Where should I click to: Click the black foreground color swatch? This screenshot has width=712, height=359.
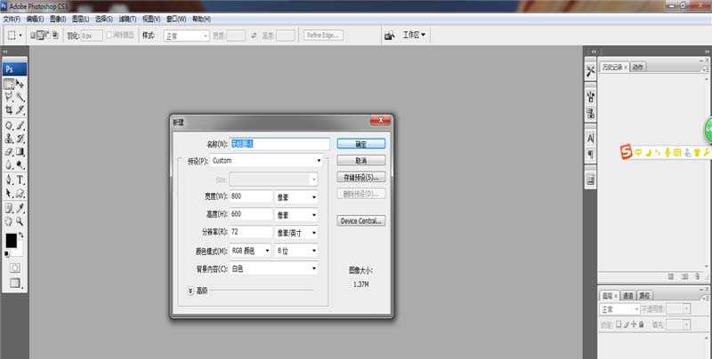pos(12,240)
